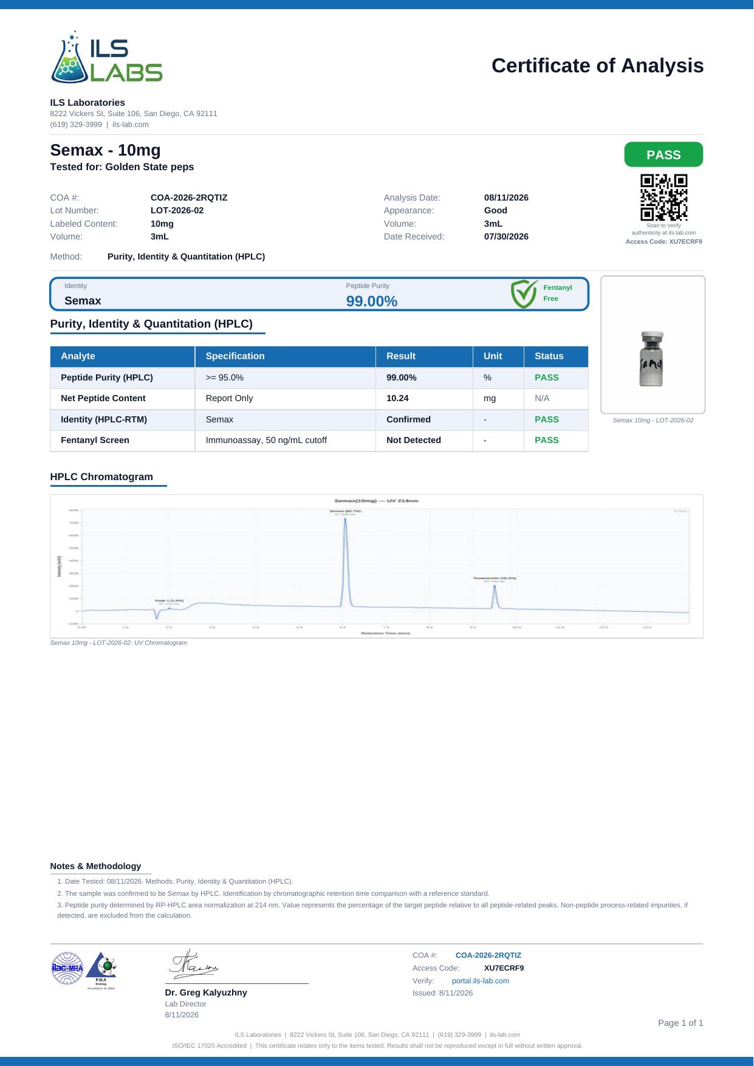Click the Dr. Greg Kalyuzhny name
Image resolution: width=754 pixels, height=1066 pixels.
click(206, 992)
